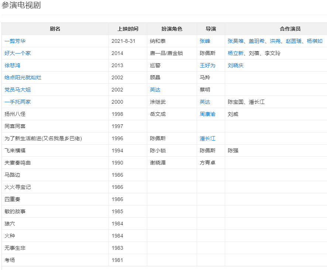Select co-star 刘威 text
Image resolution: width=327 pixels, height=270 pixels.
click(x=233, y=114)
